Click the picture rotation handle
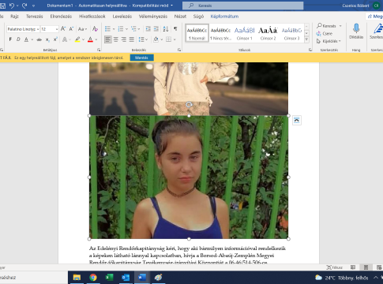Image resolution: width=383 pixels, height=284 pixels. coord(189,105)
